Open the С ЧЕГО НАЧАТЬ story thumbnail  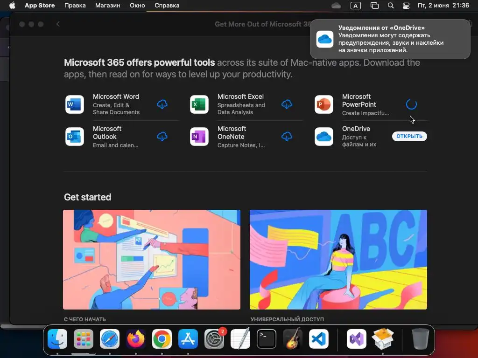[x=152, y=259]
